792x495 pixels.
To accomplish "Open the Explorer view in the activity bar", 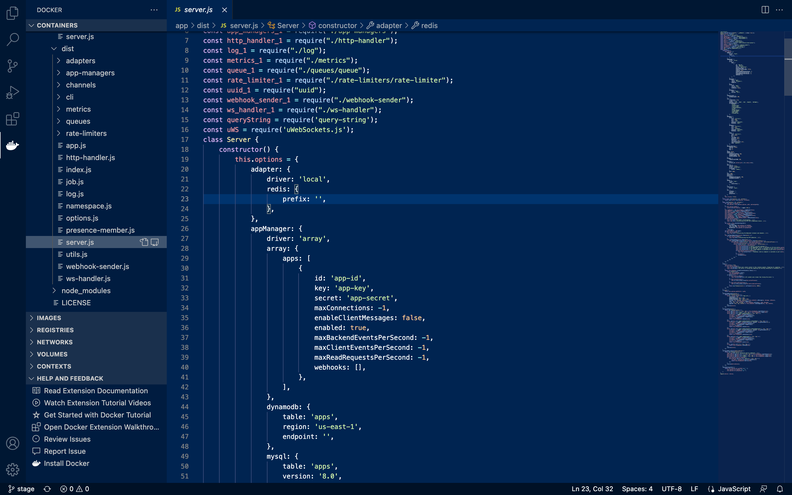I will coord(12,13).
